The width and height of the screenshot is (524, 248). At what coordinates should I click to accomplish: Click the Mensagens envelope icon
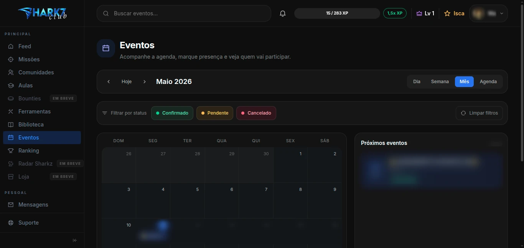tap(11, 205)
